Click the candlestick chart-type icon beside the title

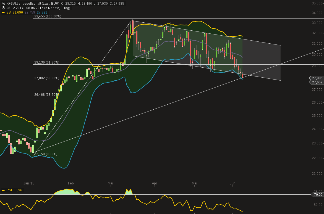pyautogui.click(x=3, y=4)
